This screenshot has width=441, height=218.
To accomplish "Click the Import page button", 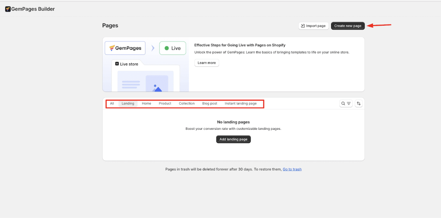I will [x=314, y=26].
